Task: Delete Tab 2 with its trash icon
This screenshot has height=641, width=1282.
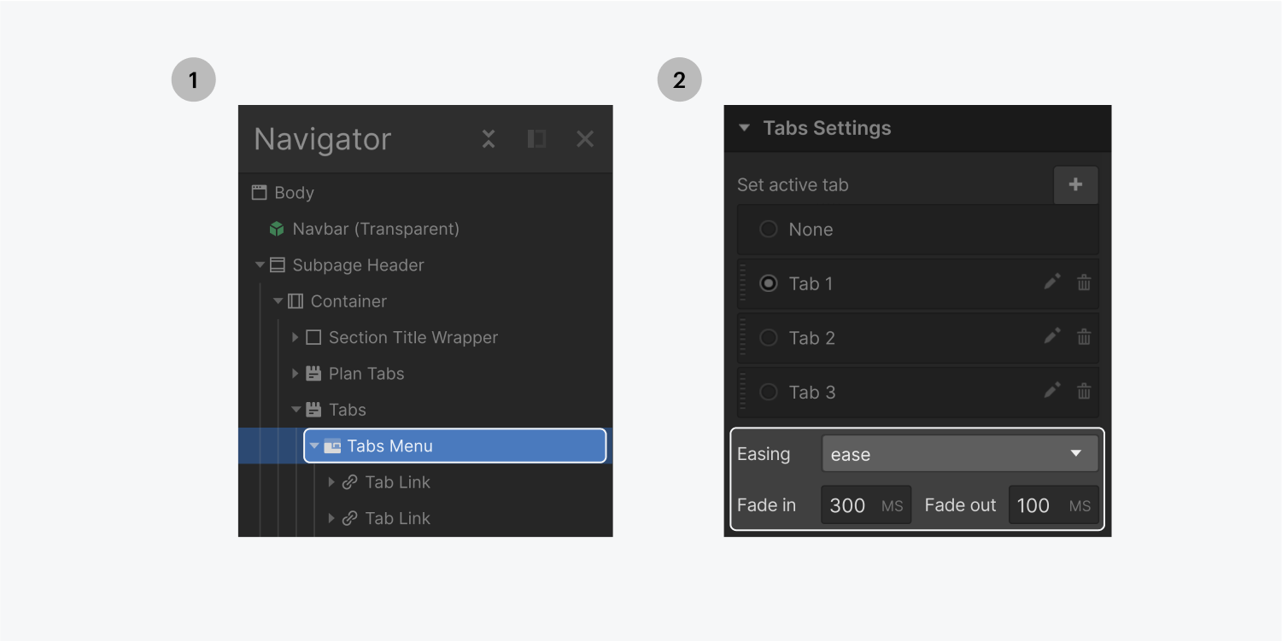Action: pyautogui.click(x=1083, y=337)
